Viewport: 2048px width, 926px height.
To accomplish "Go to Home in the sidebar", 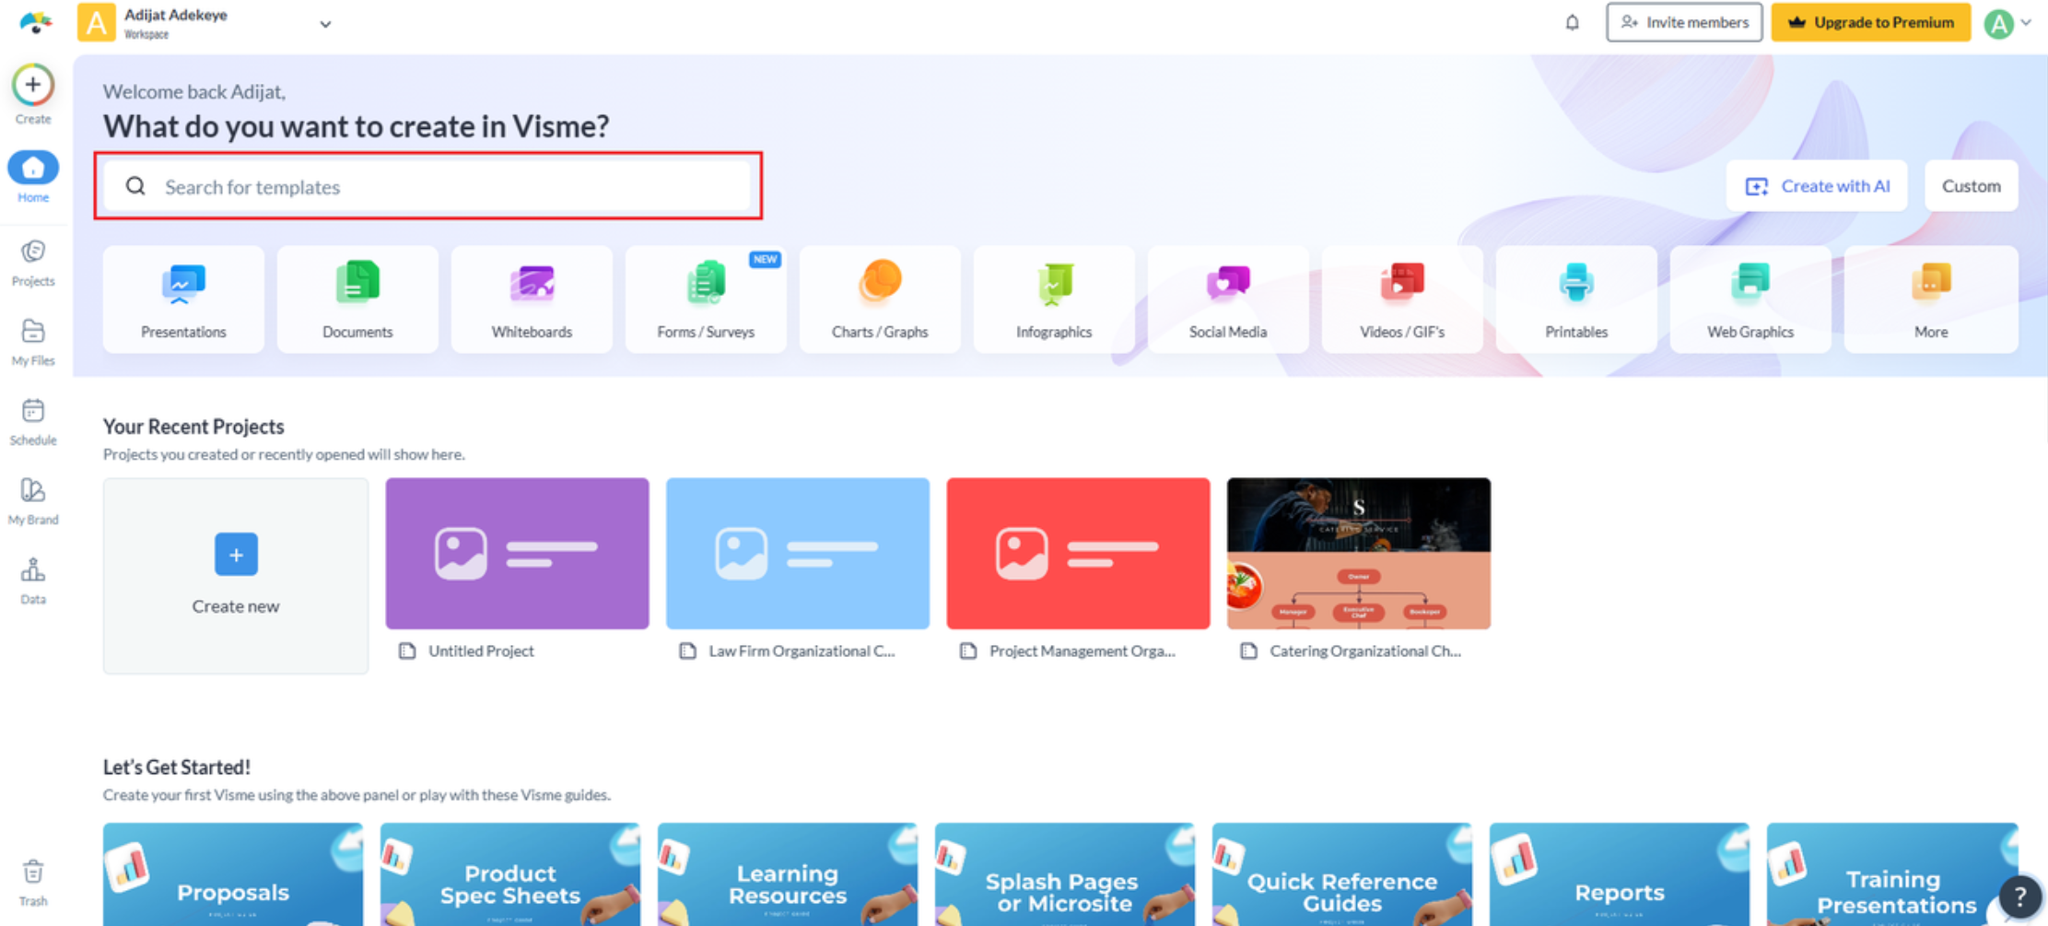I will point(33,177).
